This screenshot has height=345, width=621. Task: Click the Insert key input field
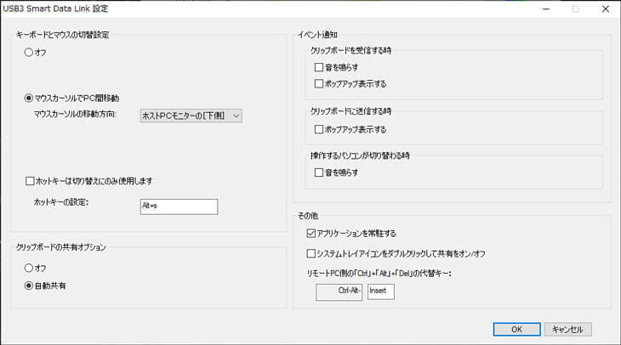tap(381, 291)
